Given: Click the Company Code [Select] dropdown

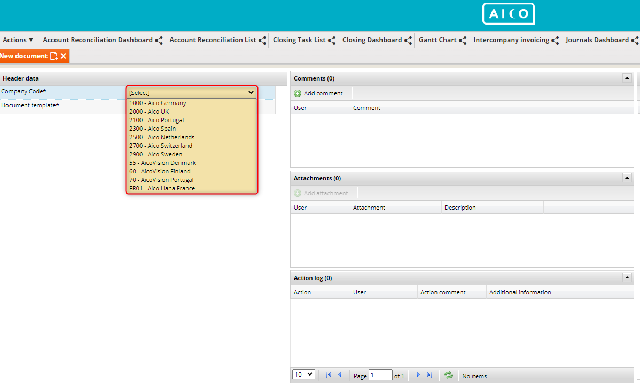Looking at the screenshot, I should 191,93.
